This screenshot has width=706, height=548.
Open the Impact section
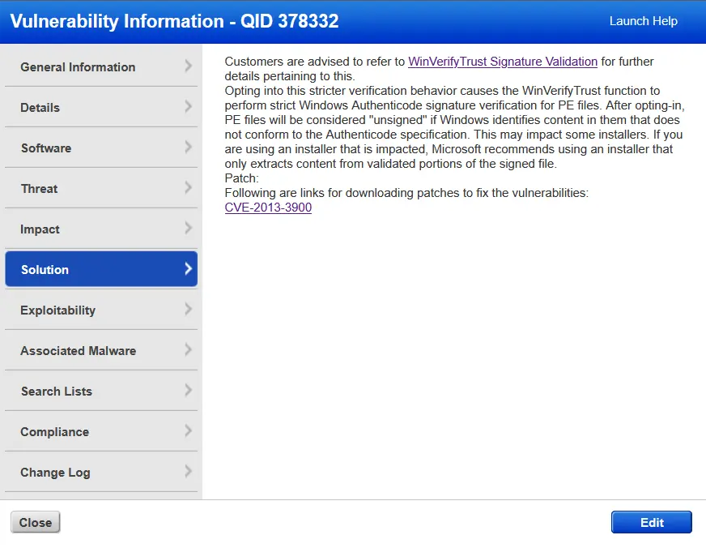point(101,229)
